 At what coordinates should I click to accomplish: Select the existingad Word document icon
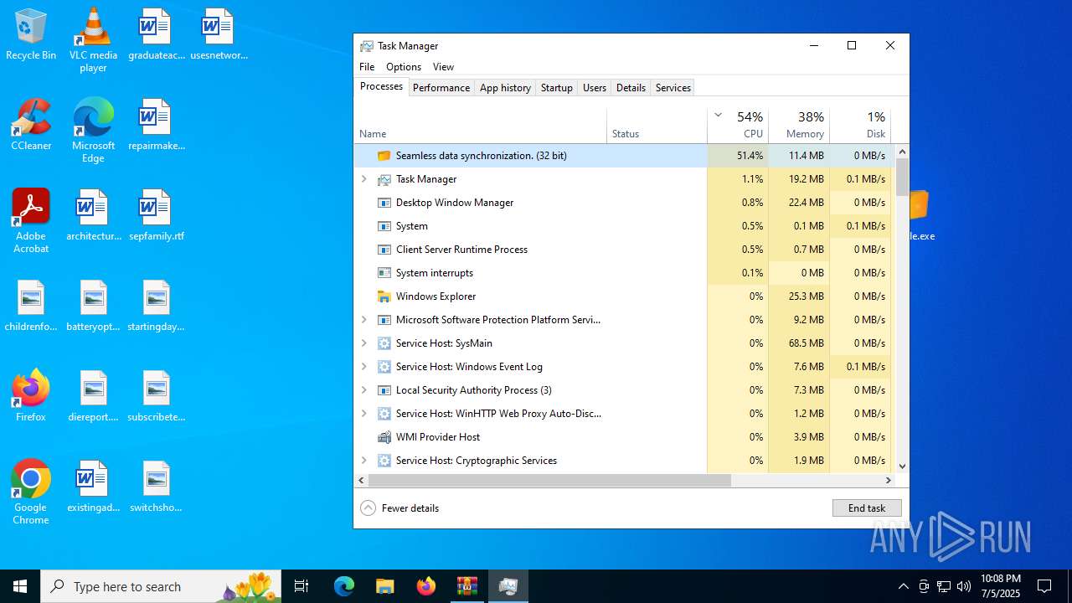pyautogui.click(x=93, y=487)
